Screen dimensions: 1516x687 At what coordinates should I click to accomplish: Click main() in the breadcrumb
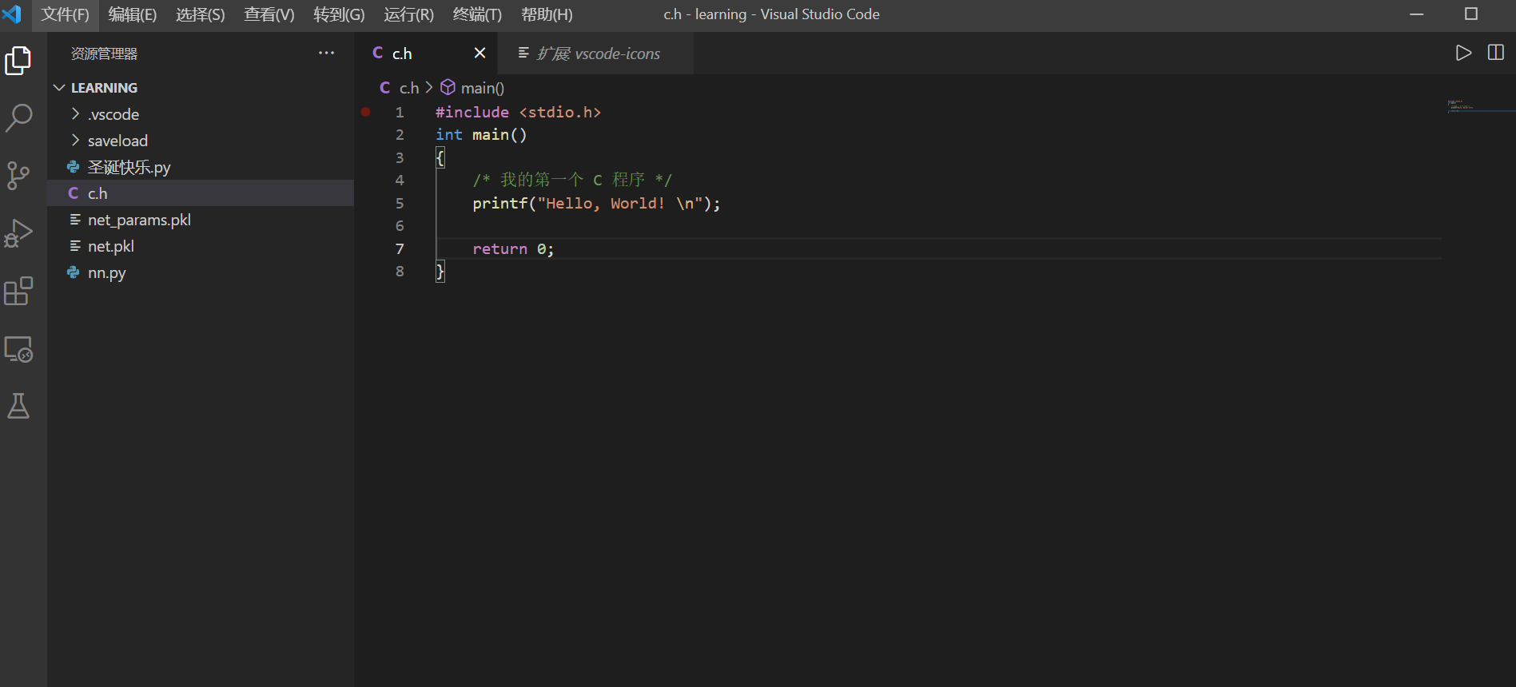(483, 88)
